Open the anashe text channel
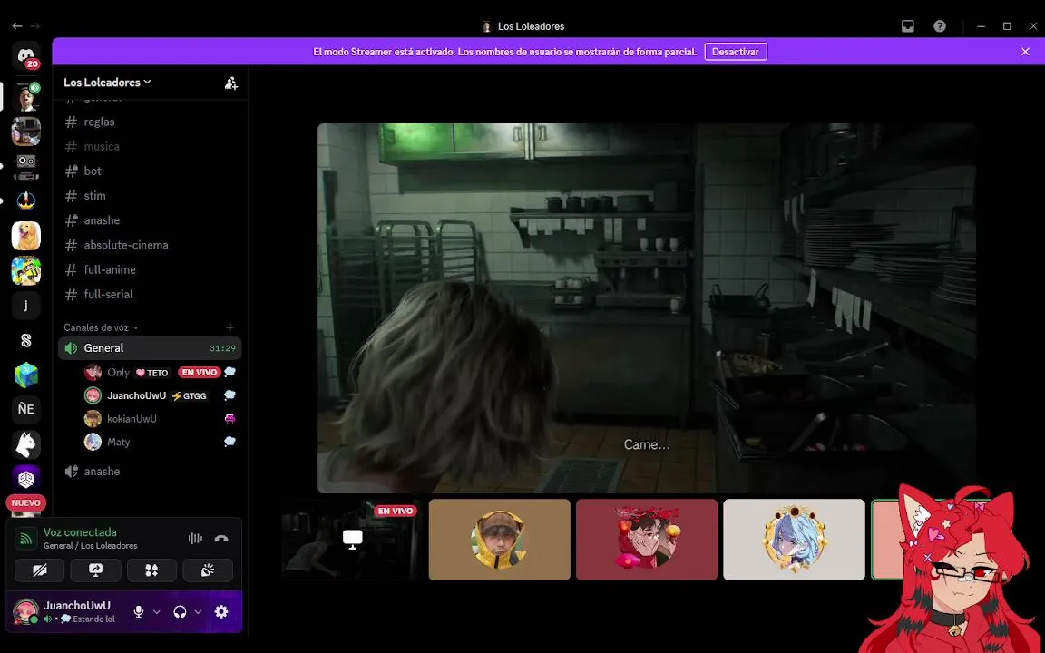The width and height of the screenshot is (1045, 653). (x=150, y=220)
